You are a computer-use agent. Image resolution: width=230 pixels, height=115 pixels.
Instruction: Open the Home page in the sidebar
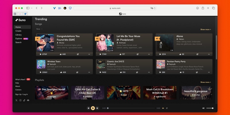point(22,27)
